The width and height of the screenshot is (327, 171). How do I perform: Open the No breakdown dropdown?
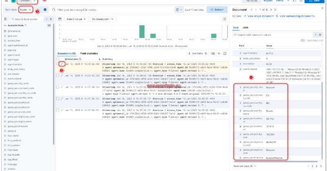pyautogui.click(x=103, y=19)
